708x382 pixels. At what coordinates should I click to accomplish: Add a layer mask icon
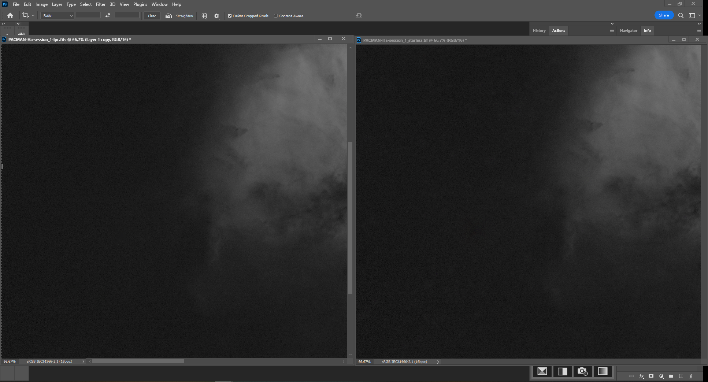coord(651,376)
